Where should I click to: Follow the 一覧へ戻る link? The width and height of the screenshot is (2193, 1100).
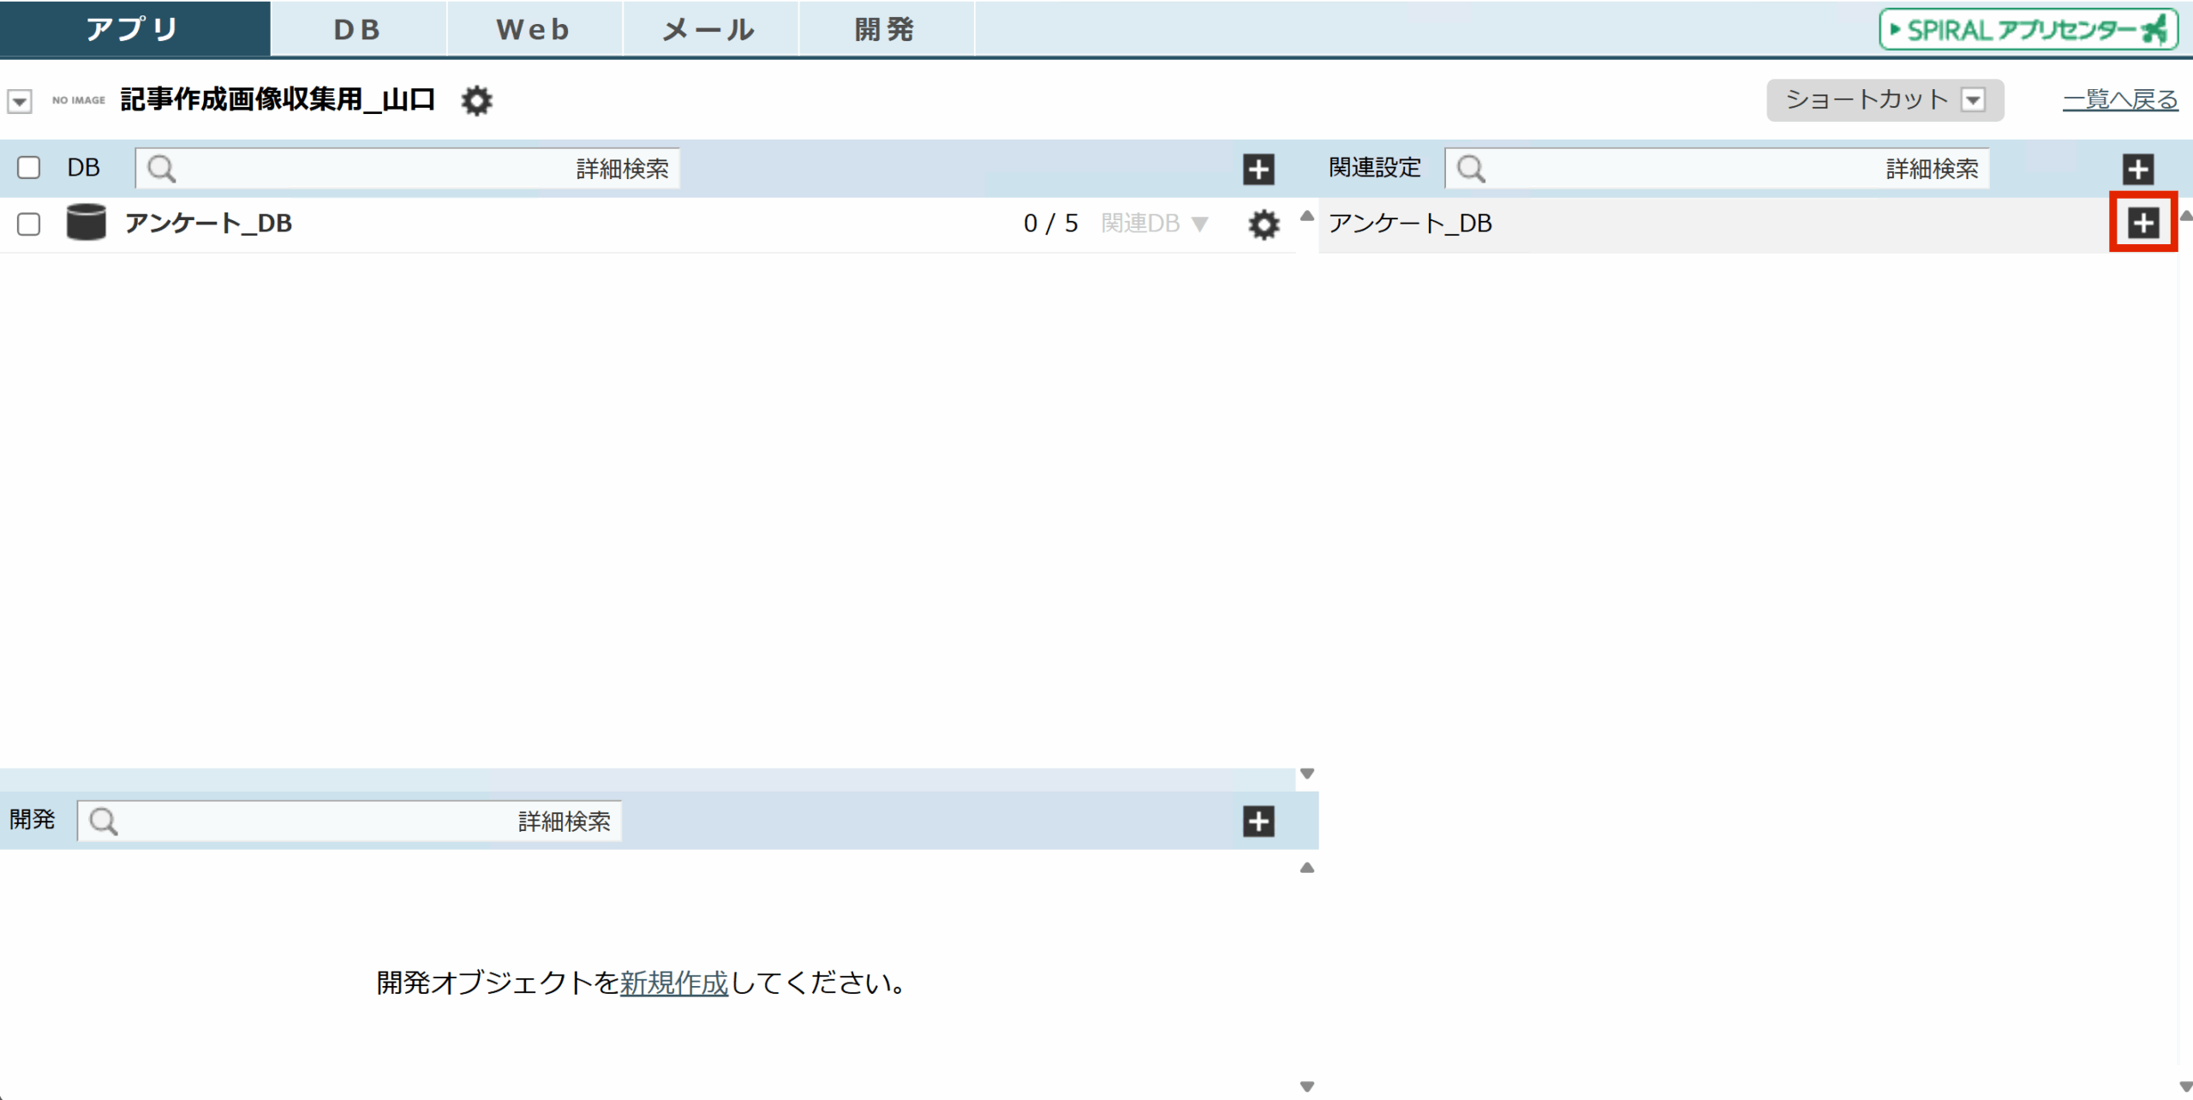[x=2120, y=100]
